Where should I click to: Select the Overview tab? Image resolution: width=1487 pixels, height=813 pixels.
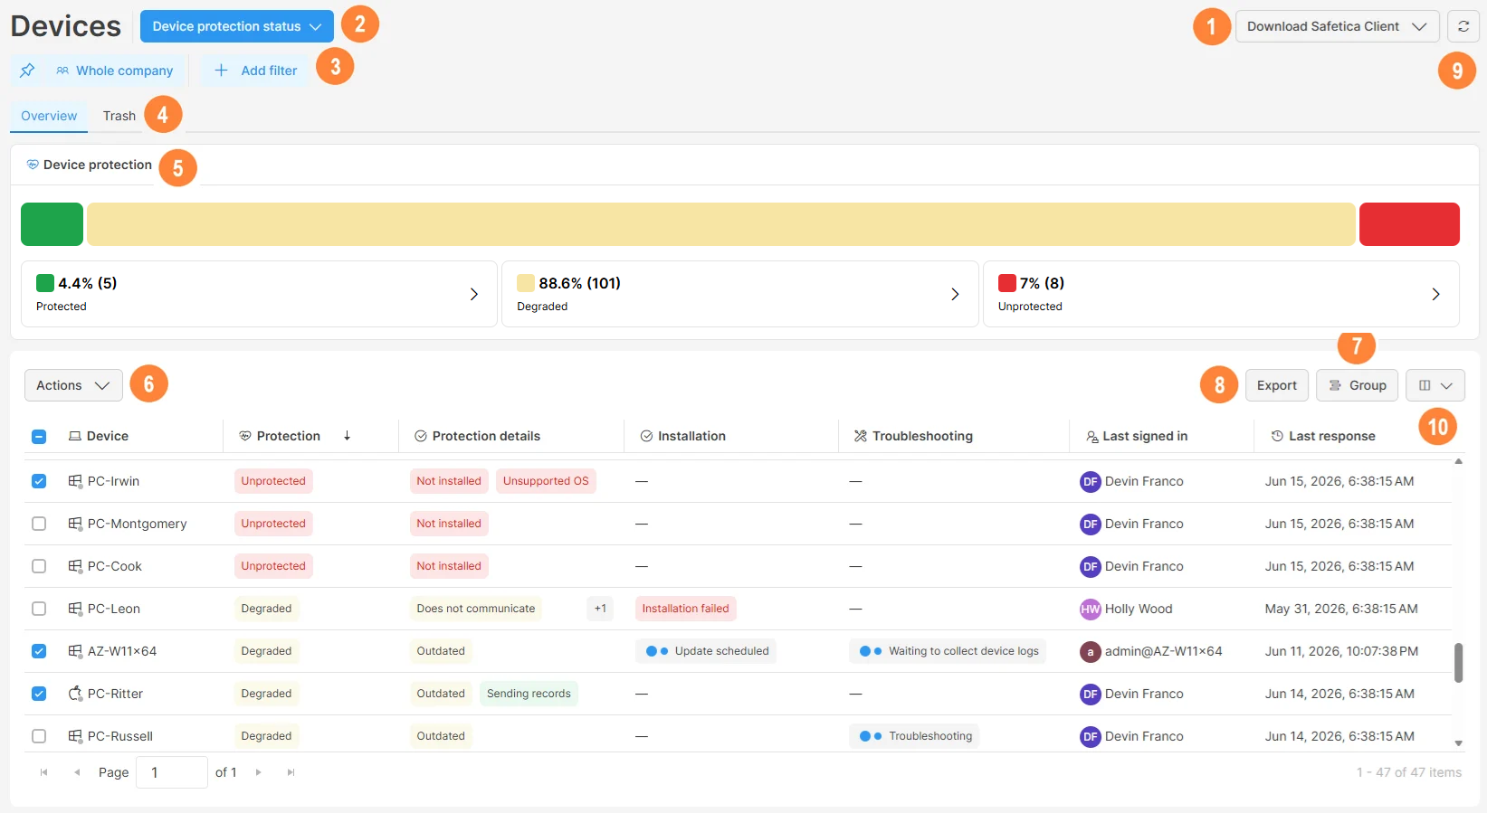[49, 116]
